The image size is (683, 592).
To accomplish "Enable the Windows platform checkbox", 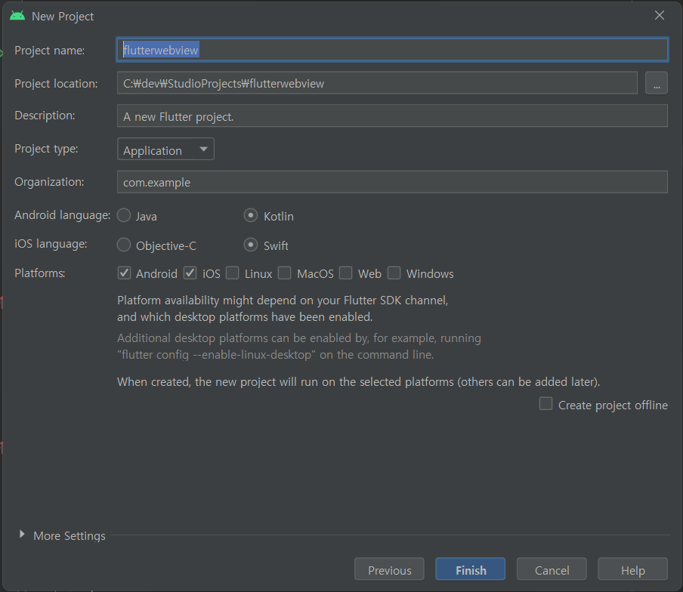I will coord(394,273).
